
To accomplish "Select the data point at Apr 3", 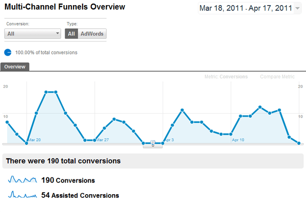I will point(163,143).
